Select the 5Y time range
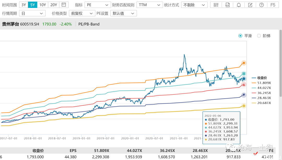Viewport: 282px width, 160px height. click(x=33, y=5)
